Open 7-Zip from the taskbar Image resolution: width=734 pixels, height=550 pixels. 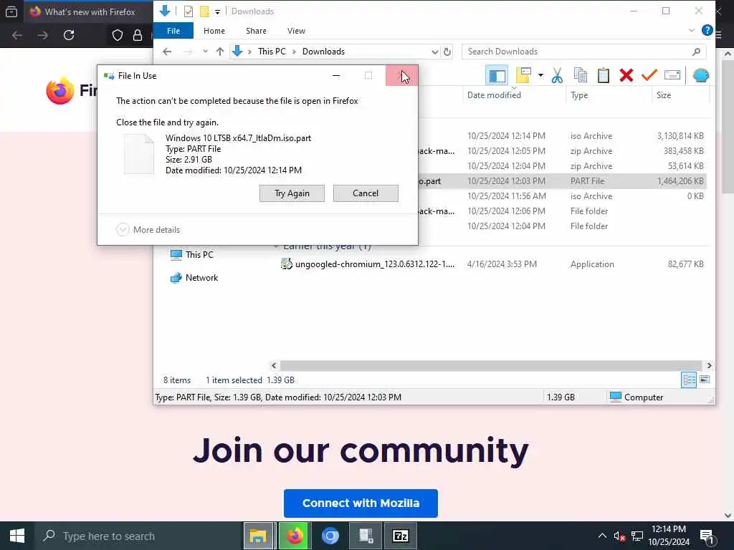pyautogui.click(x=400, y=536)
